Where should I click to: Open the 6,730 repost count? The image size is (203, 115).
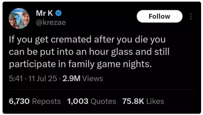point(19,101)
